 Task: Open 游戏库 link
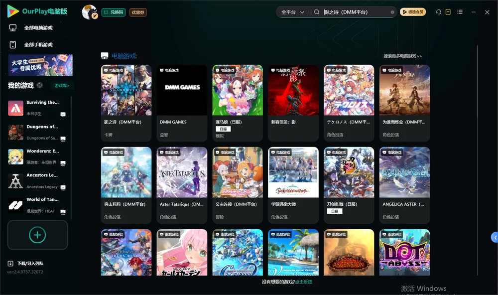coord(62,86)
